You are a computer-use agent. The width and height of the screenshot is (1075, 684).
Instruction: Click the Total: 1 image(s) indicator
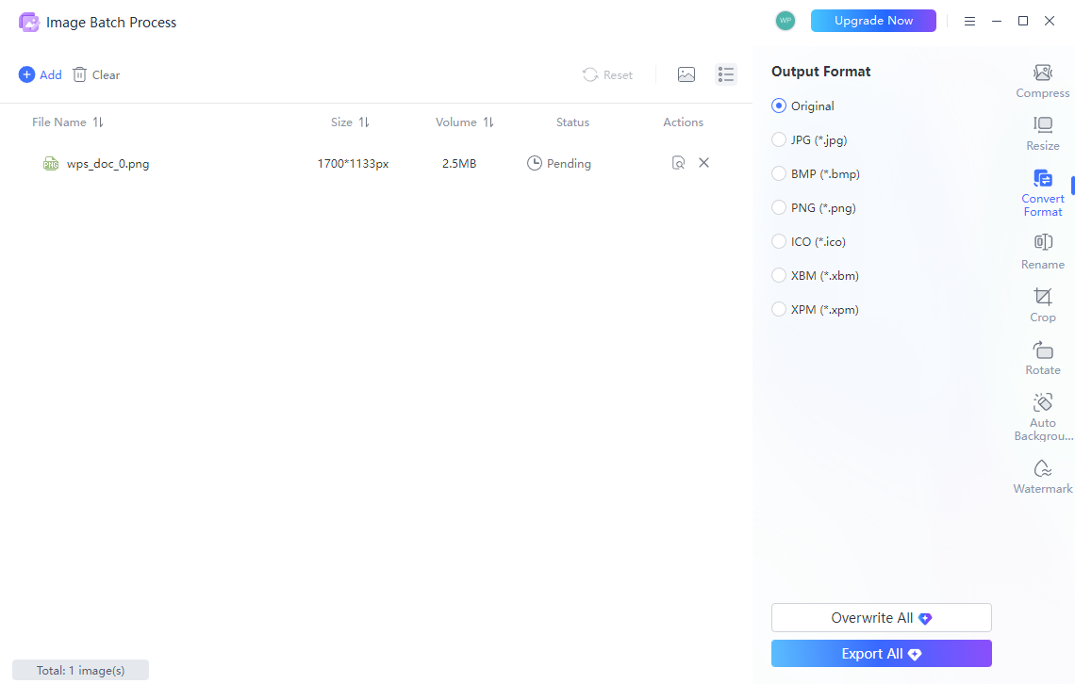[x=80, y=670]
